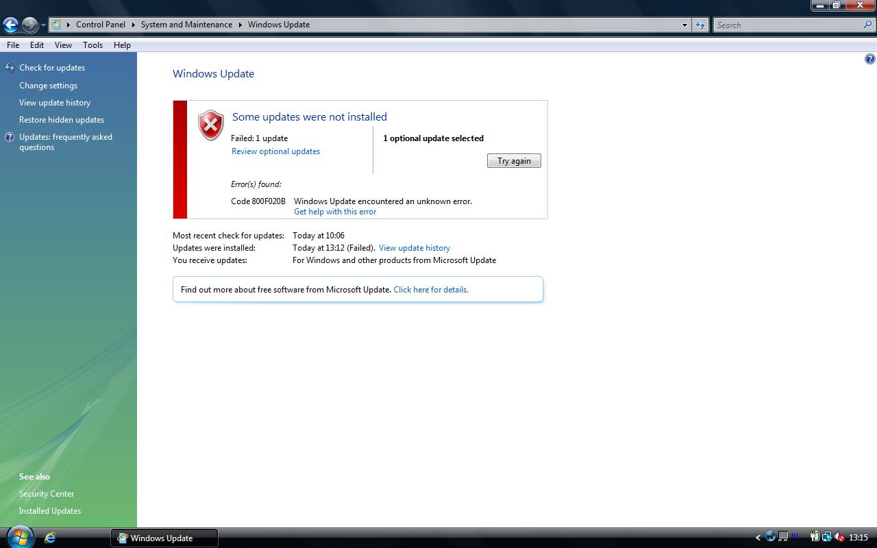This screenshot has height=548, width=877.
Task: Open the Help menu
Action: [122, 45]
